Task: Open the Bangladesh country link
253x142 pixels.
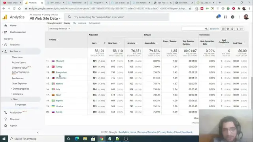Action: pyautogui.click(x=62, y=73)
